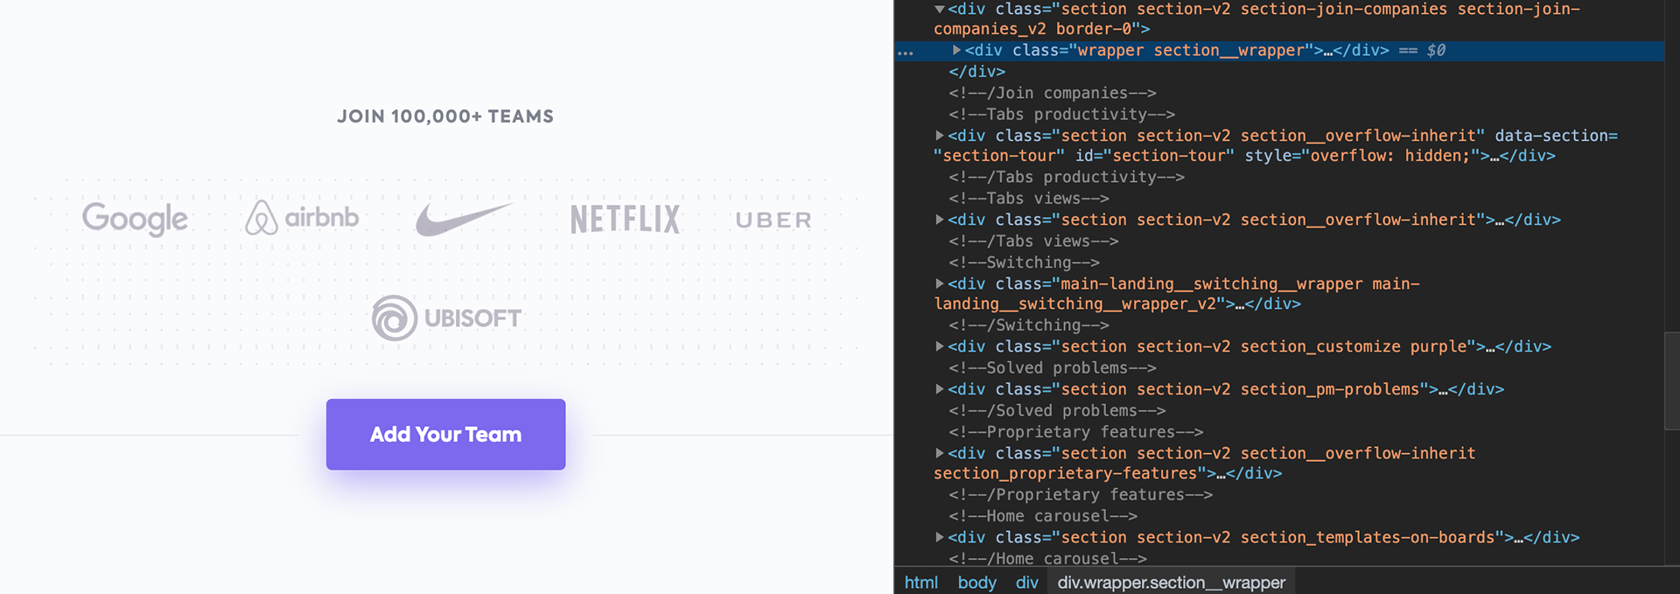Select the /Solved problems closing comment
This screenshot has height=594, width=1680.
[1057, 411]
